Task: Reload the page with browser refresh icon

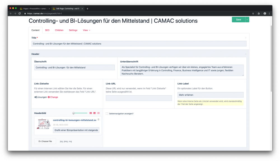Action: (x=20, y=13)
